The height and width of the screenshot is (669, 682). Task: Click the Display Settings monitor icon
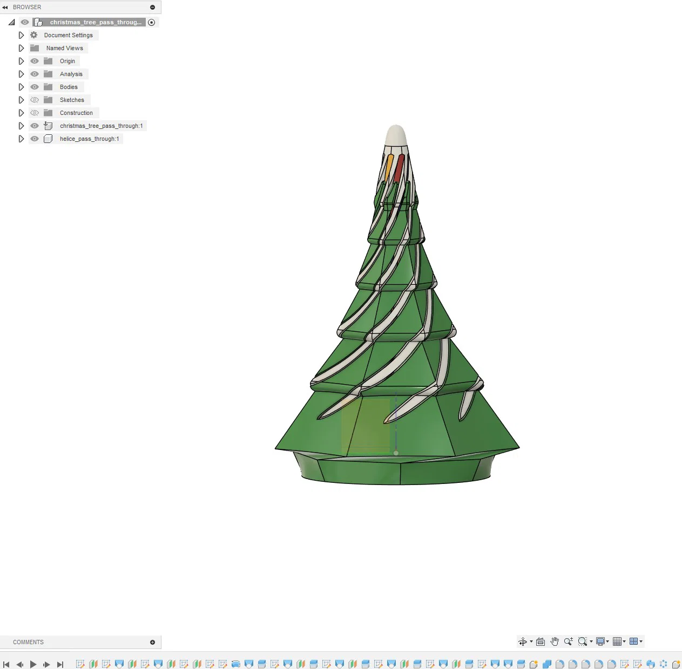click(x=600, y=641)
